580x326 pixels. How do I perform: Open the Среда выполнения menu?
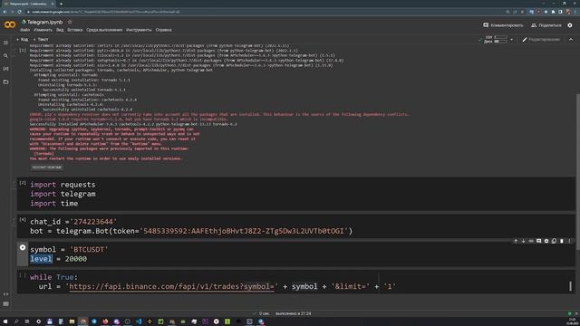click(104, 30)
